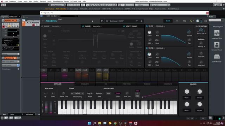Click the Dystopian 2049 preset name
225x126 pixels.
click(x=117, y=21)
